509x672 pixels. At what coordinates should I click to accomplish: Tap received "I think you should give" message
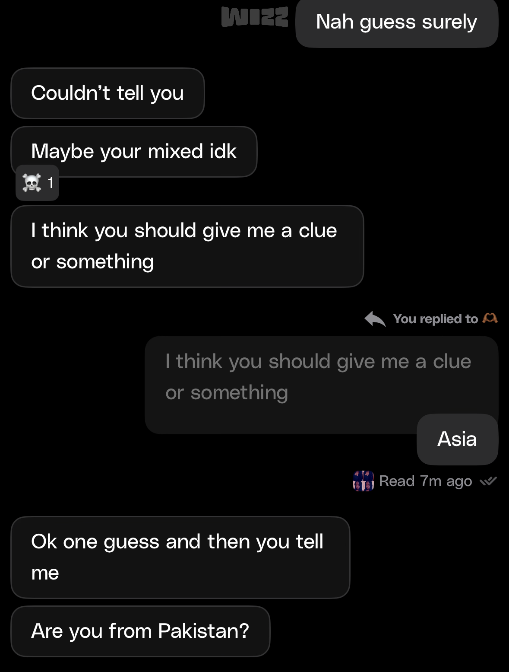coord(187,246)
